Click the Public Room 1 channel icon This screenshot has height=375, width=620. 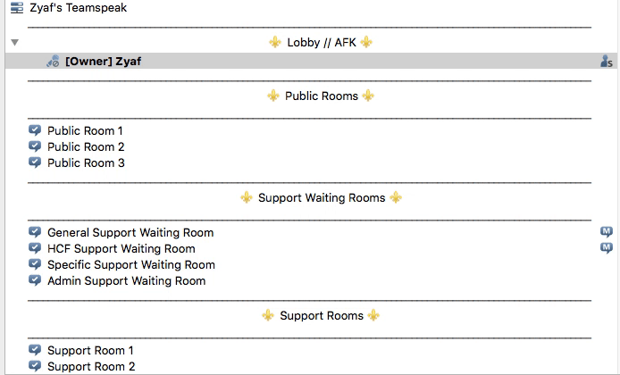35,130
